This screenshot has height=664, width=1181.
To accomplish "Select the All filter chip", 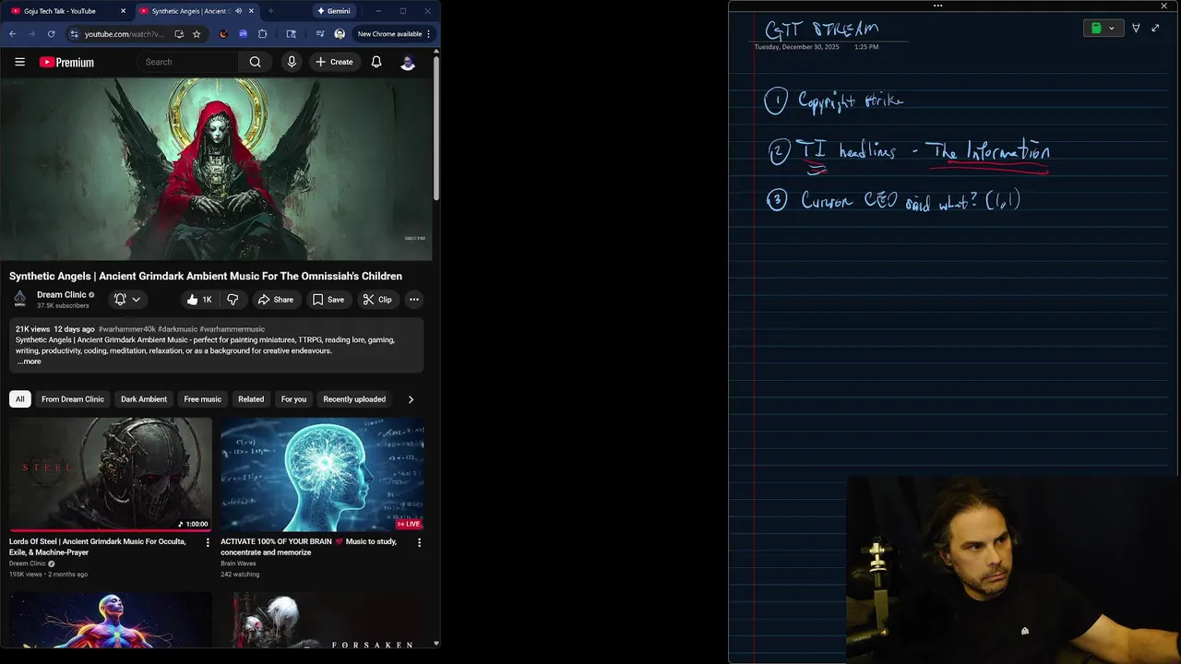I will [19, 399].
